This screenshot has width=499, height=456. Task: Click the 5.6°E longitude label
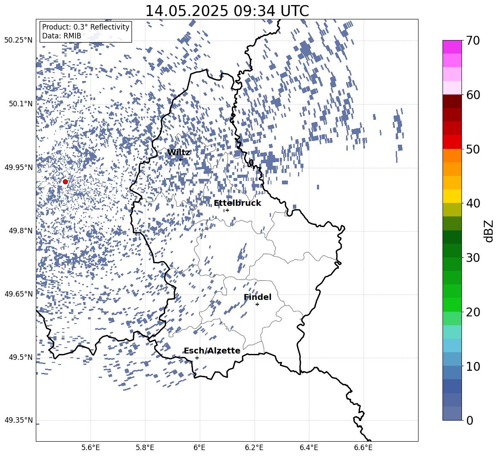point(91,448)
